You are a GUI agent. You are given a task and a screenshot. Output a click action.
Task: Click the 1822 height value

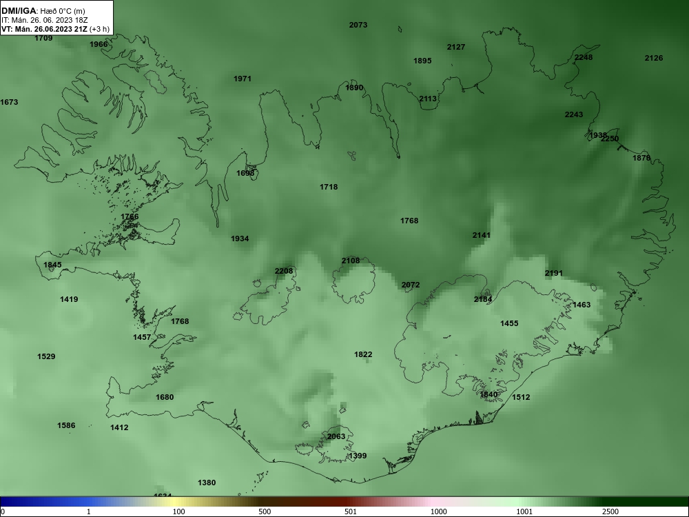click(363, 355)
